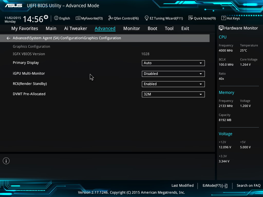The height and width of the screenshot is (197, 263).
Task: Open the Boot tab
Action: click(152, 28)
